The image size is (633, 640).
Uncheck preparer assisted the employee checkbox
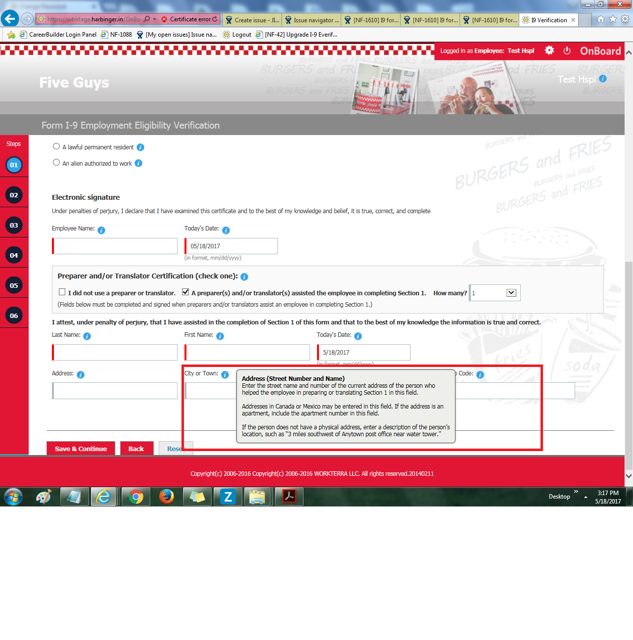[x=185, y=292]
